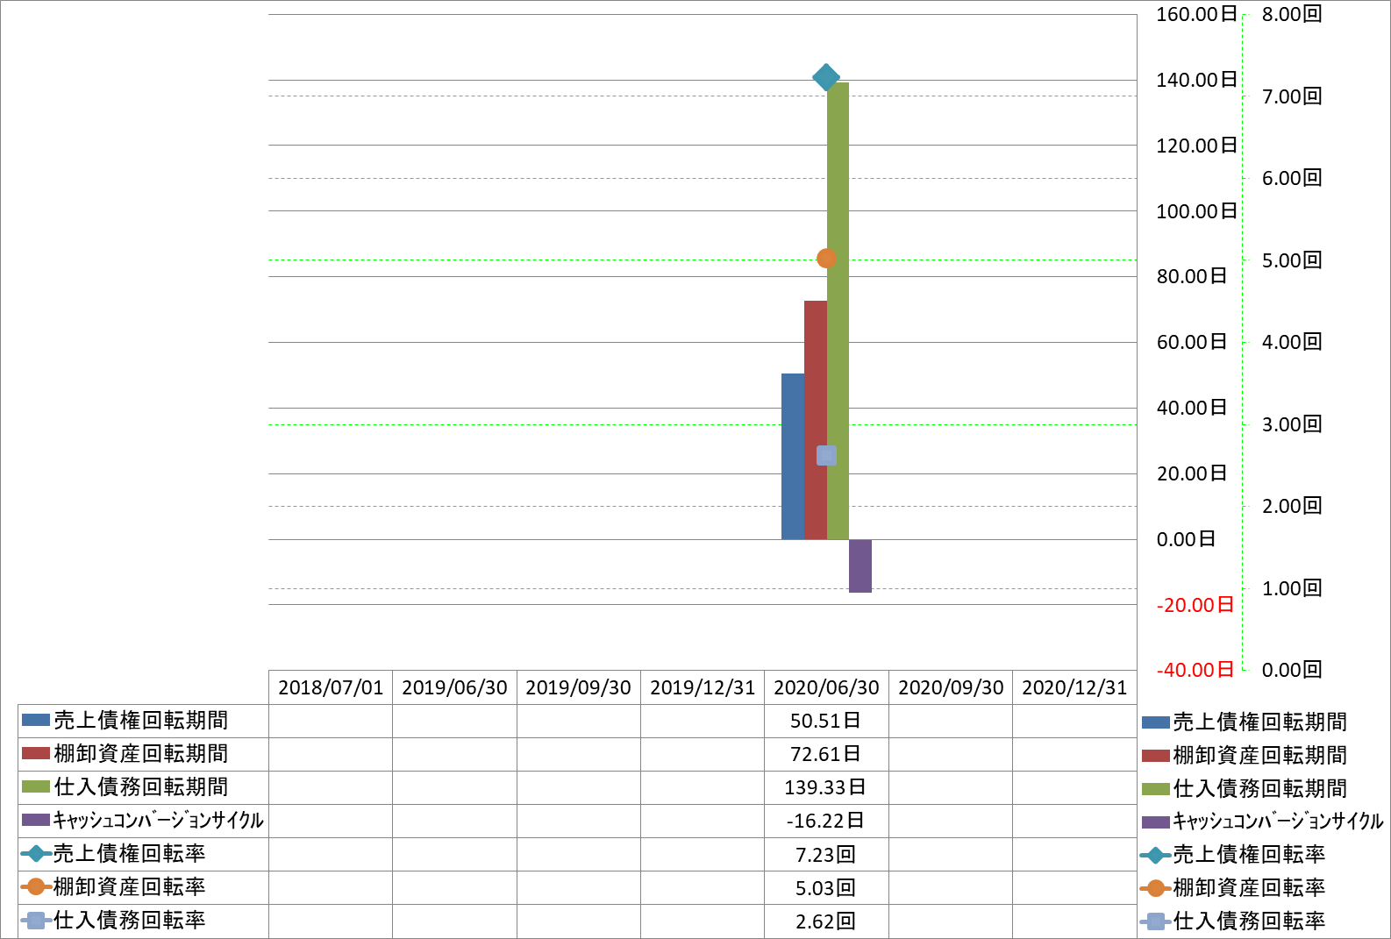Click the 2019/12/31 date column header
This screenshot has width=1391, height=939.
click(x=703, y=687)
